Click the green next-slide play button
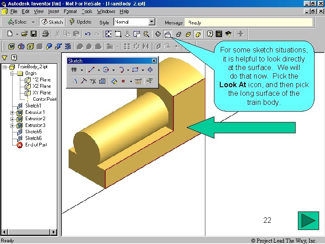Image resolution: width=325 pixels, height=244 pixels. 308,221
